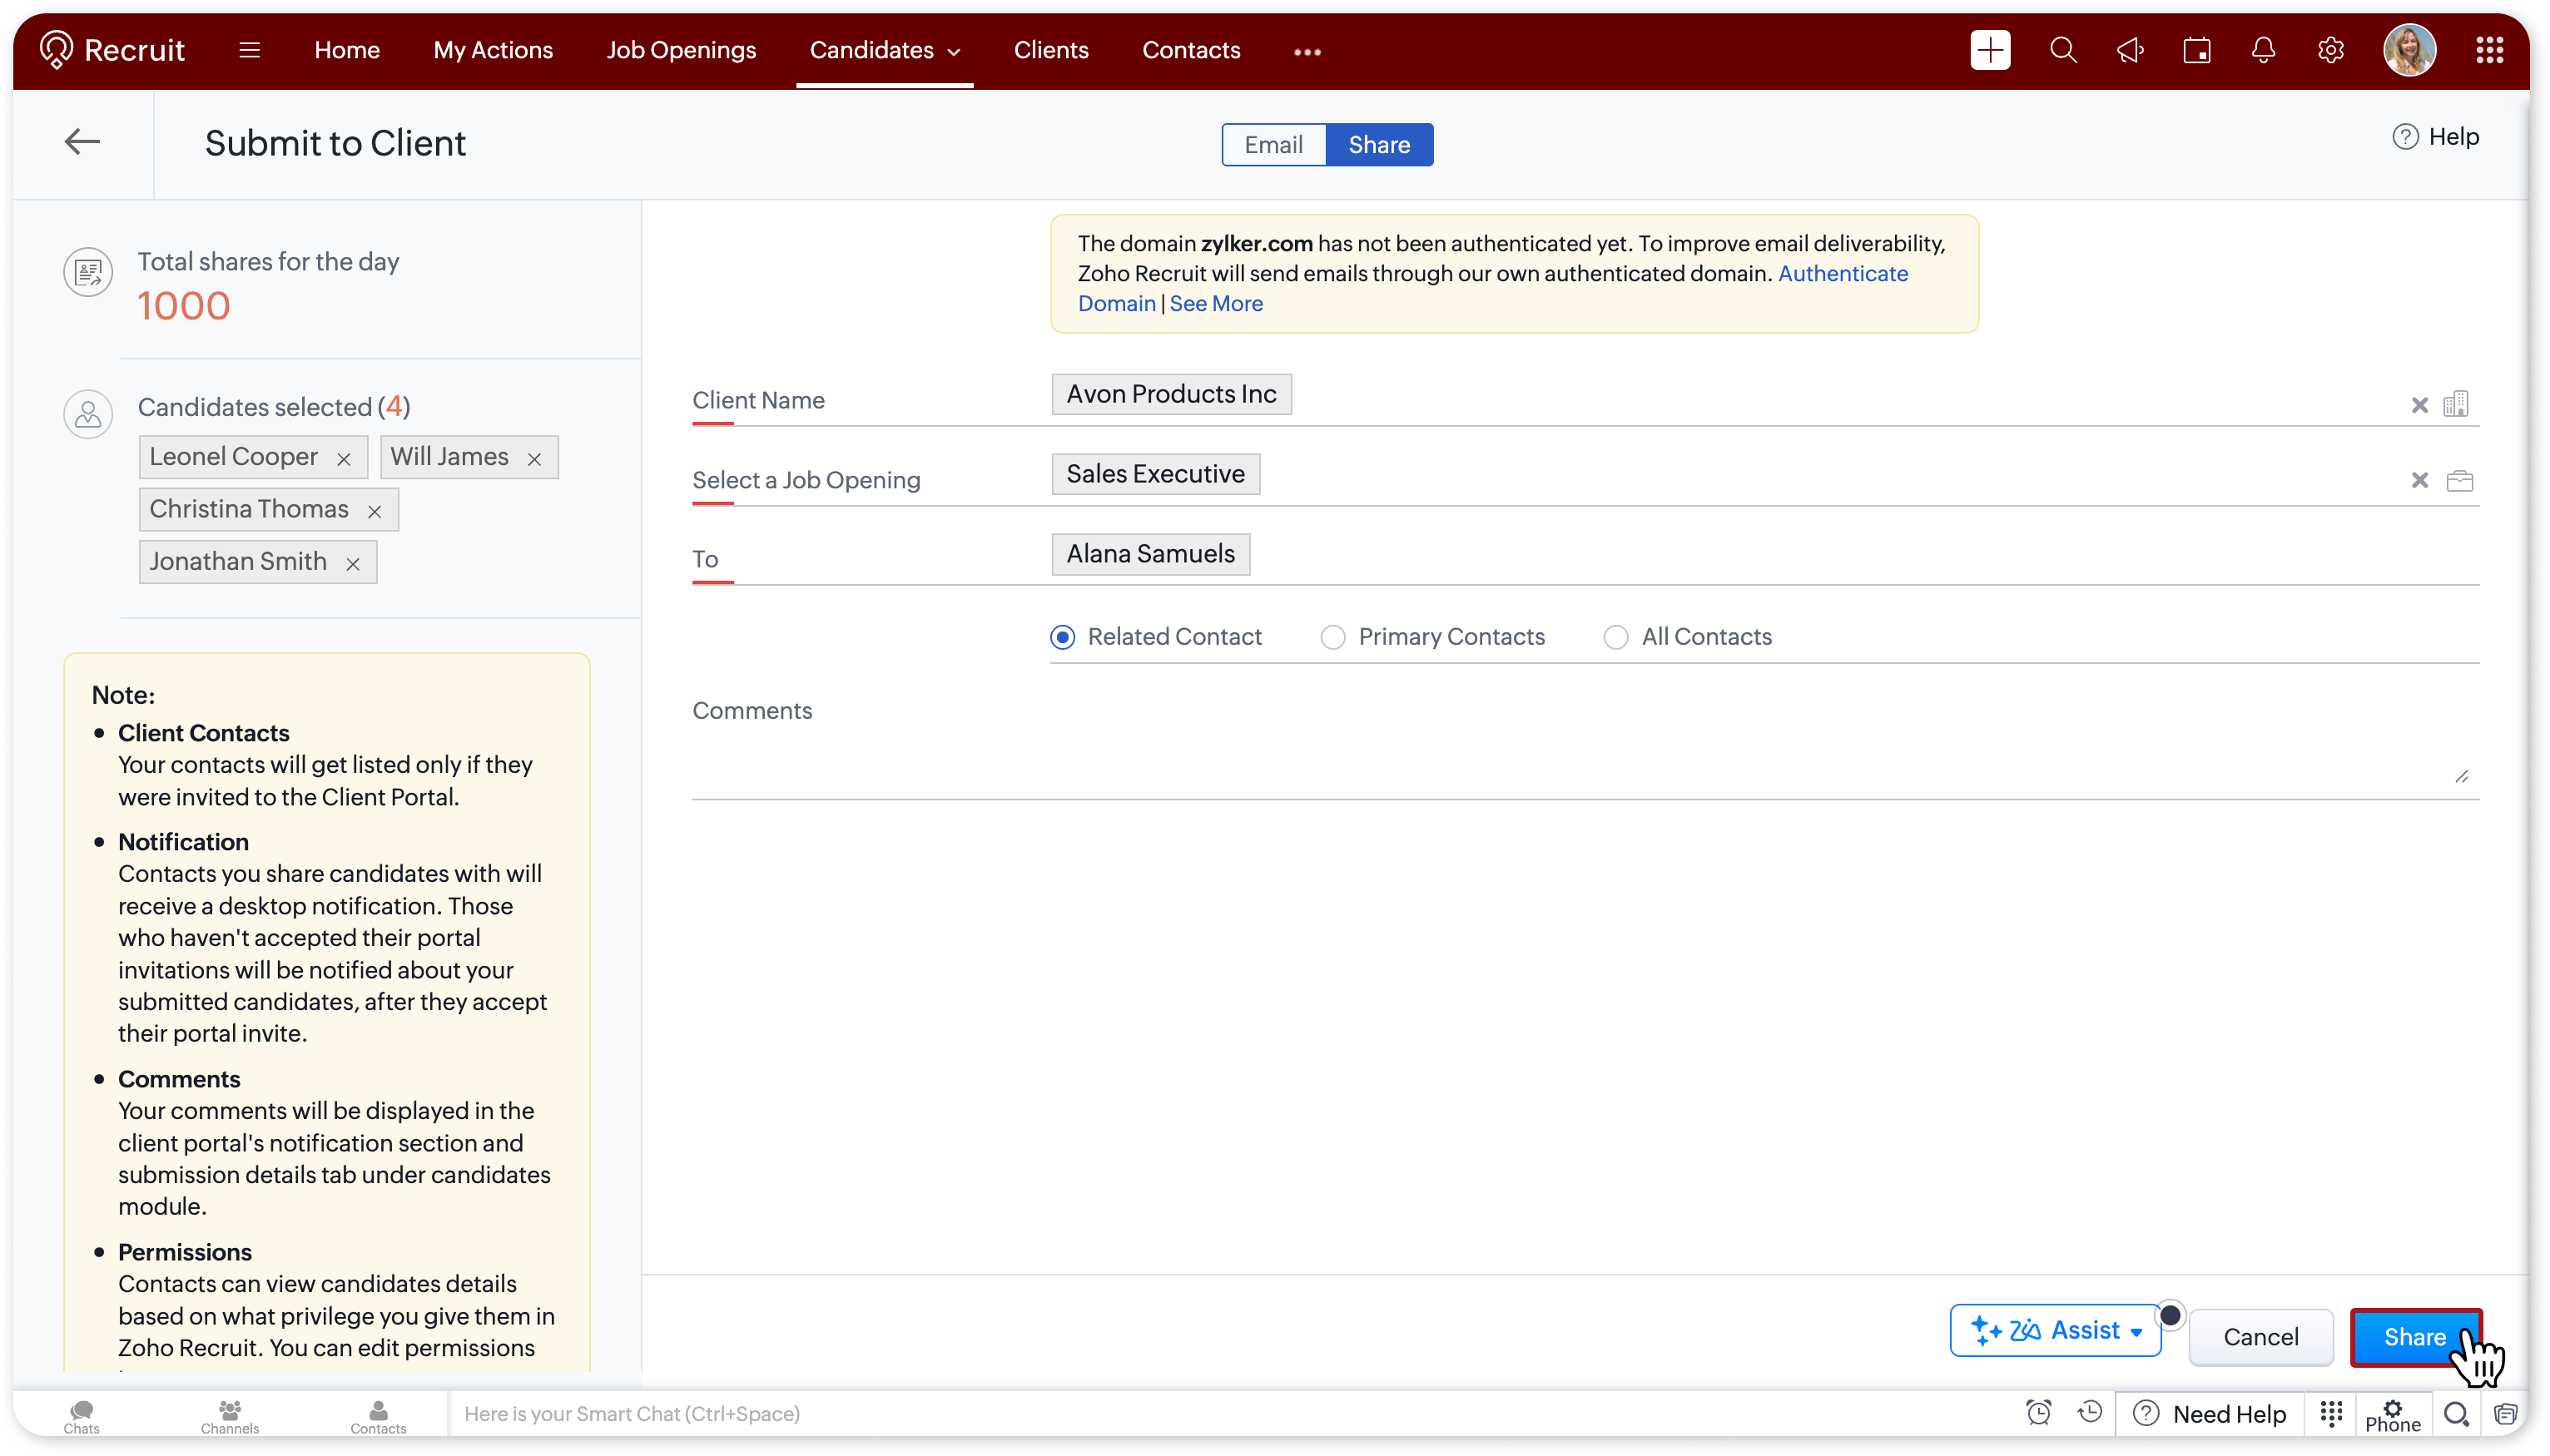
Task: Open the calendar icon in header
Action: click(2196, 50)
